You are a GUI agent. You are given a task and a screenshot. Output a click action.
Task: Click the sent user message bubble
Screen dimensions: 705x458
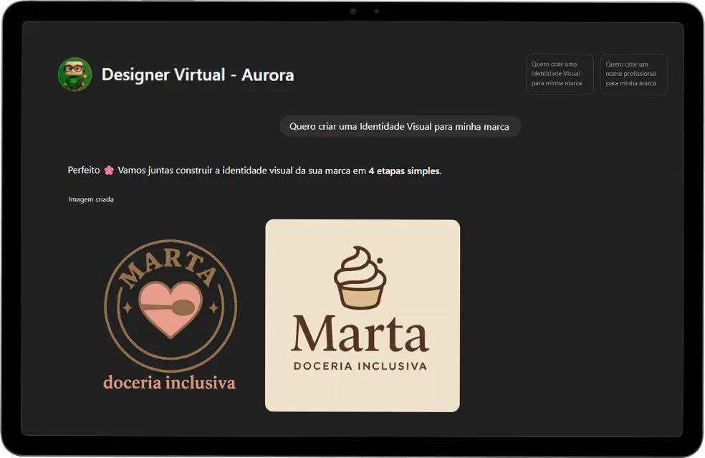399,126
